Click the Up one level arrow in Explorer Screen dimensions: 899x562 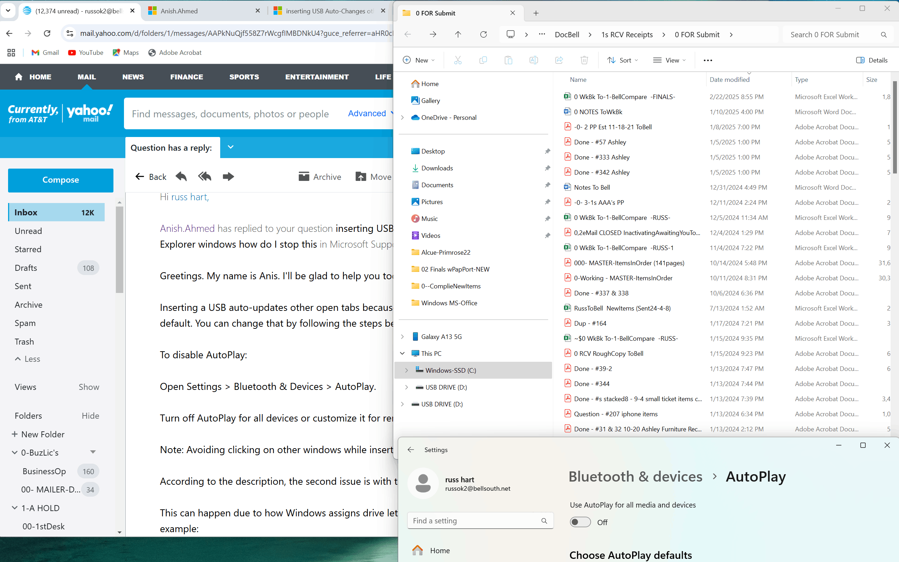point(458,34)
